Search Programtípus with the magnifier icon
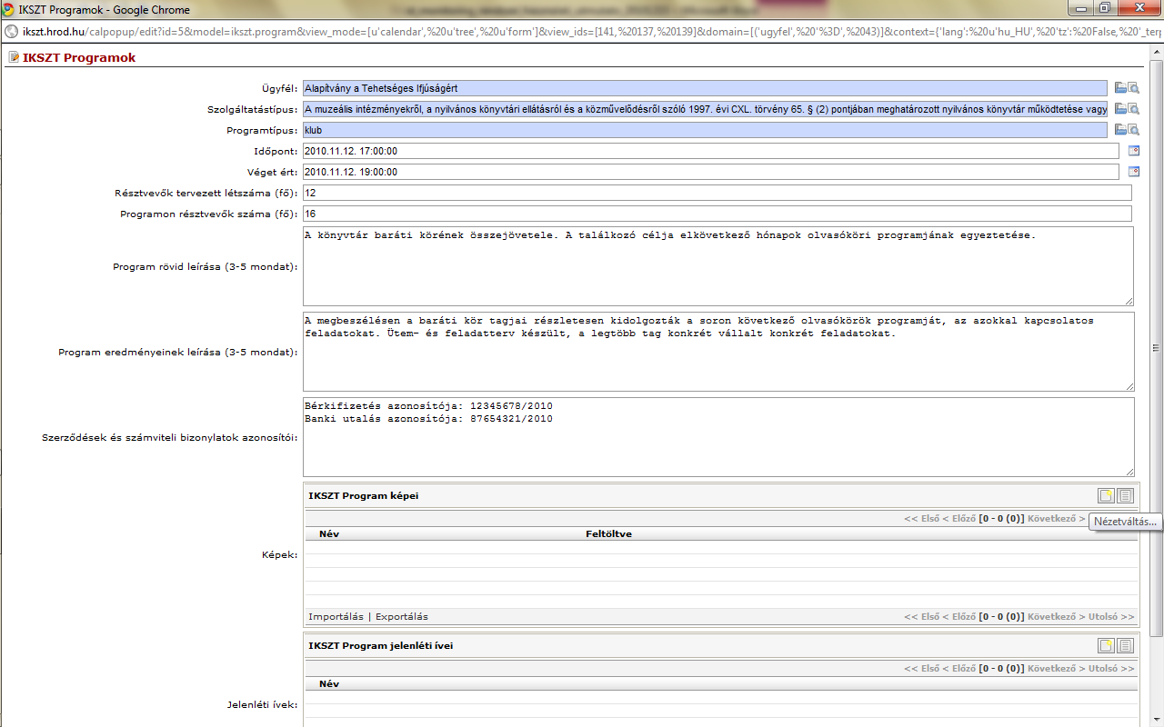The image size is (1164, 727). coord(1134,130)
